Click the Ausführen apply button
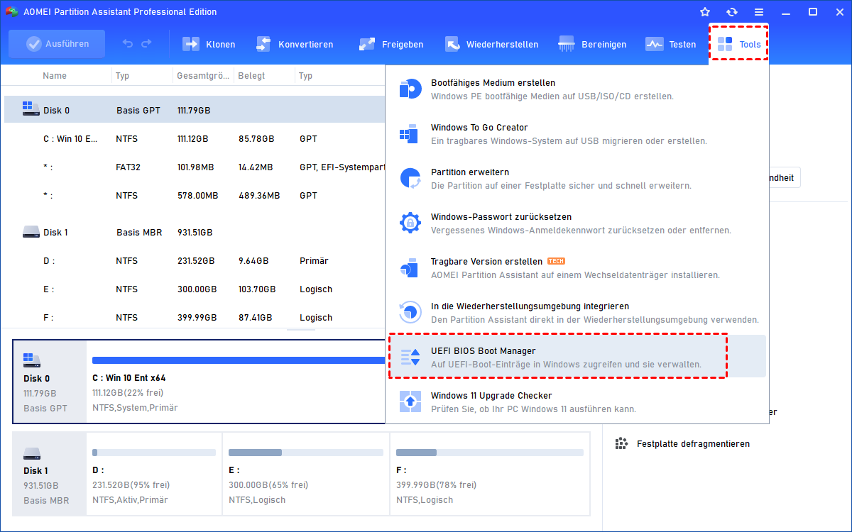The image size is (852, 532). click(x=57, y=44)
